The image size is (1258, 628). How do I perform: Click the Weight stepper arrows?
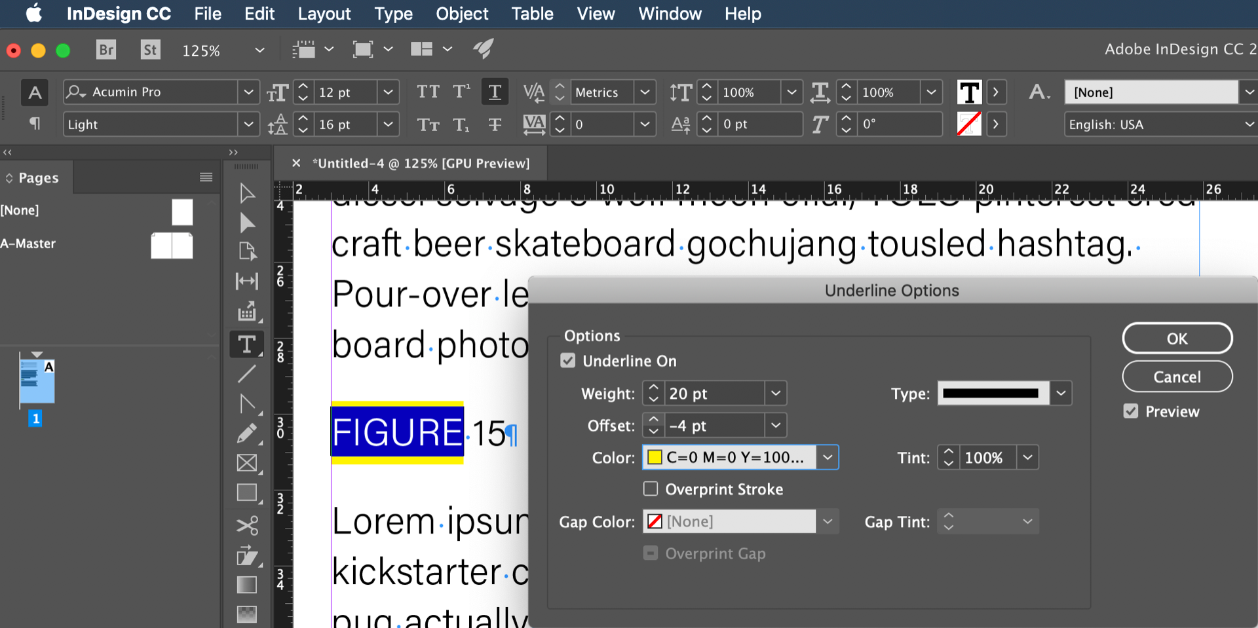pos(653,394)
